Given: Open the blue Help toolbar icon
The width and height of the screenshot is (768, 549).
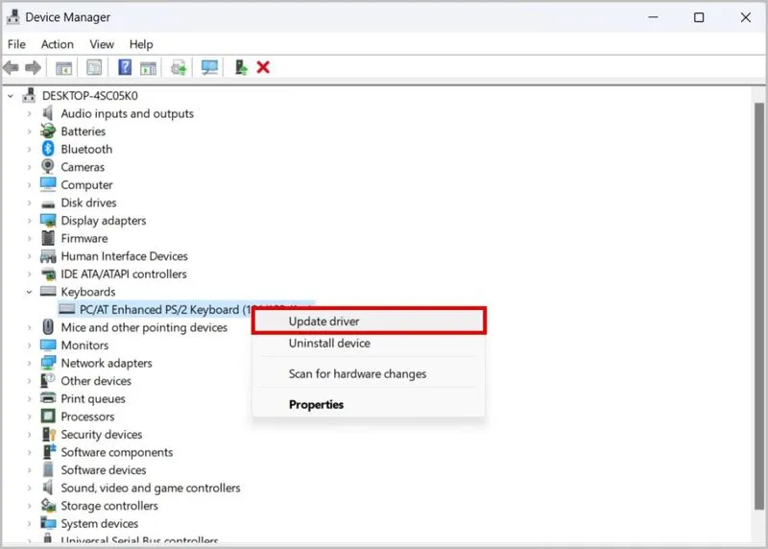Looking at the screenshot, I should (x=125, y=67).
